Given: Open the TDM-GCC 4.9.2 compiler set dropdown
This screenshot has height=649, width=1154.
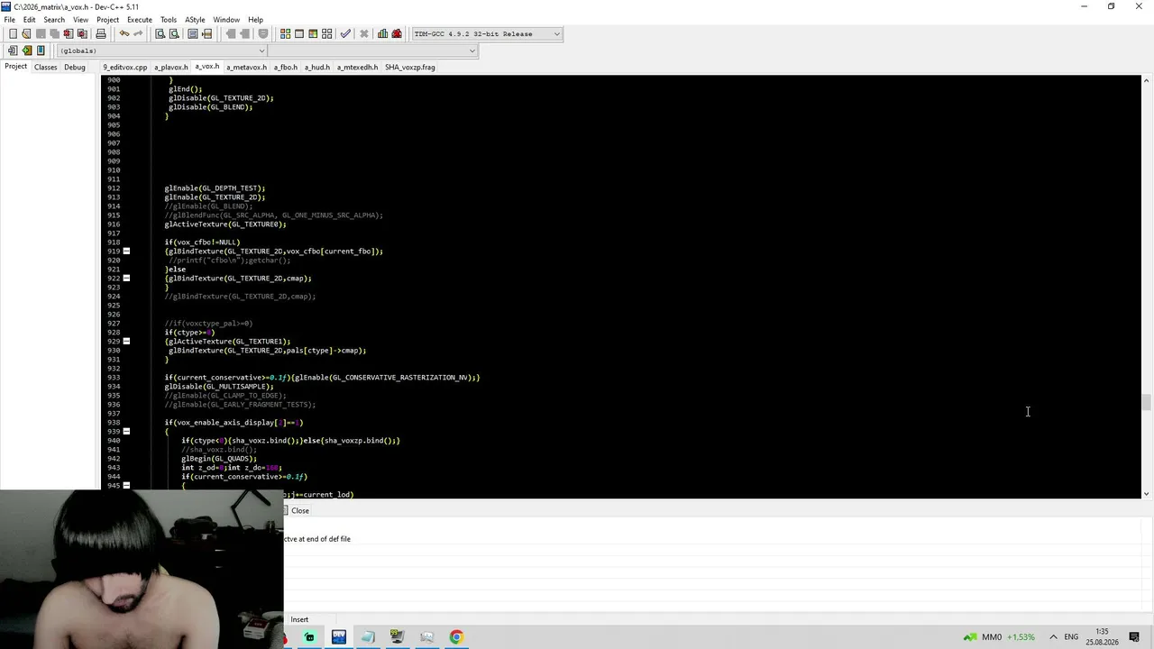Looking at the screenshot, I should (x=486, y=33).
